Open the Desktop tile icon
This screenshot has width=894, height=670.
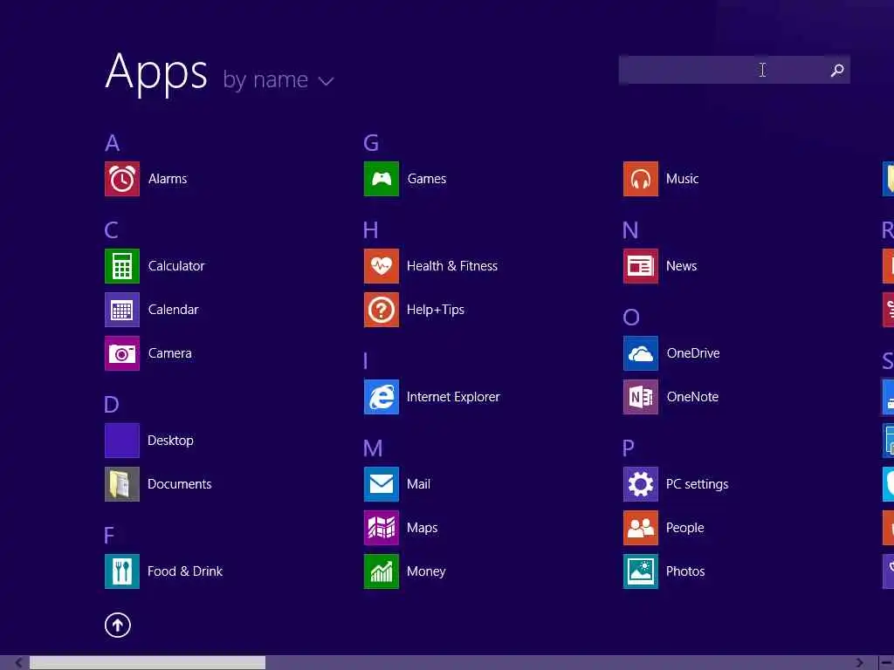click(x=122, y=441)
